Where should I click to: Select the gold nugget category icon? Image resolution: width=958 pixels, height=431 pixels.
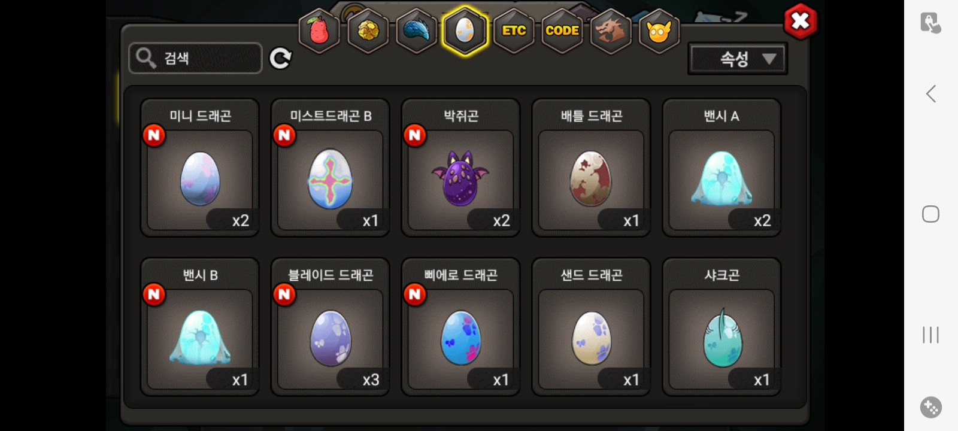(368, 30)
